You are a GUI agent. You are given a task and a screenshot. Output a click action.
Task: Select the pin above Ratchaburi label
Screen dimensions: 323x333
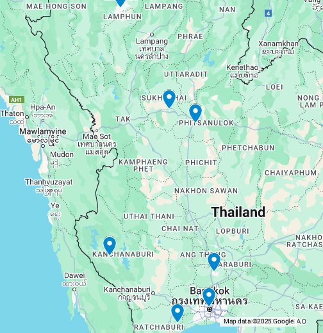tap(178, 313)
